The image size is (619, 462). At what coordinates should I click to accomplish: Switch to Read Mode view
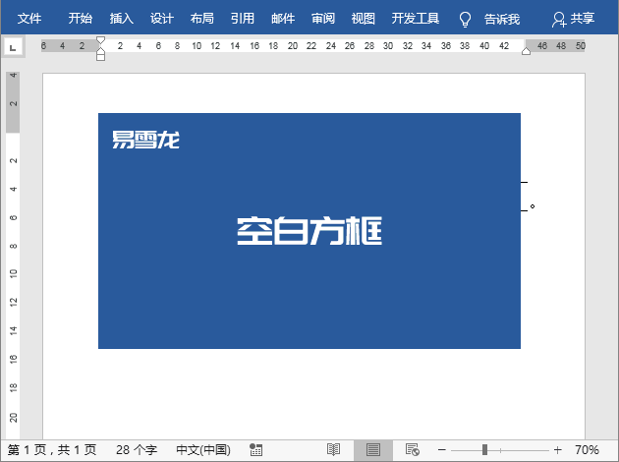pos(334,450)
